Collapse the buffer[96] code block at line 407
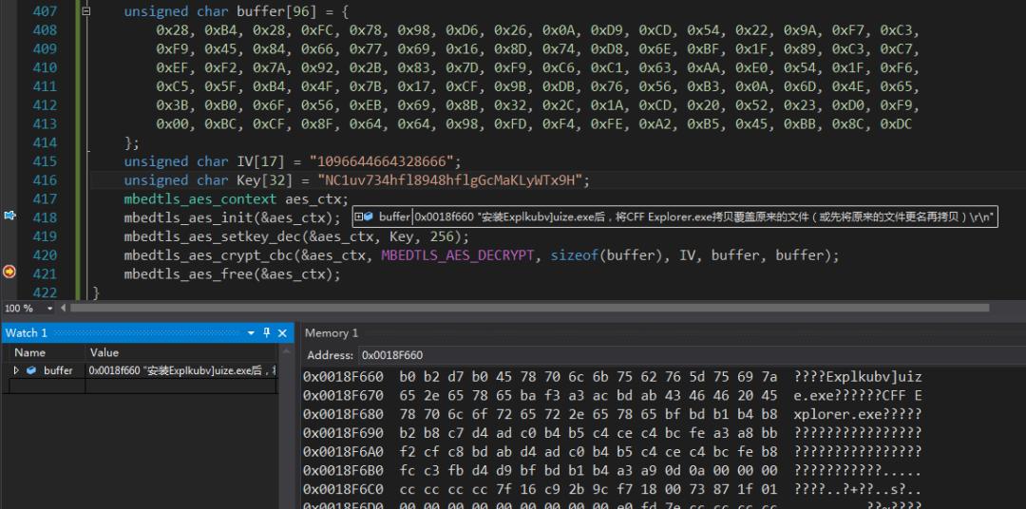This screenshot has height=509, width=1026. (86, 11)
